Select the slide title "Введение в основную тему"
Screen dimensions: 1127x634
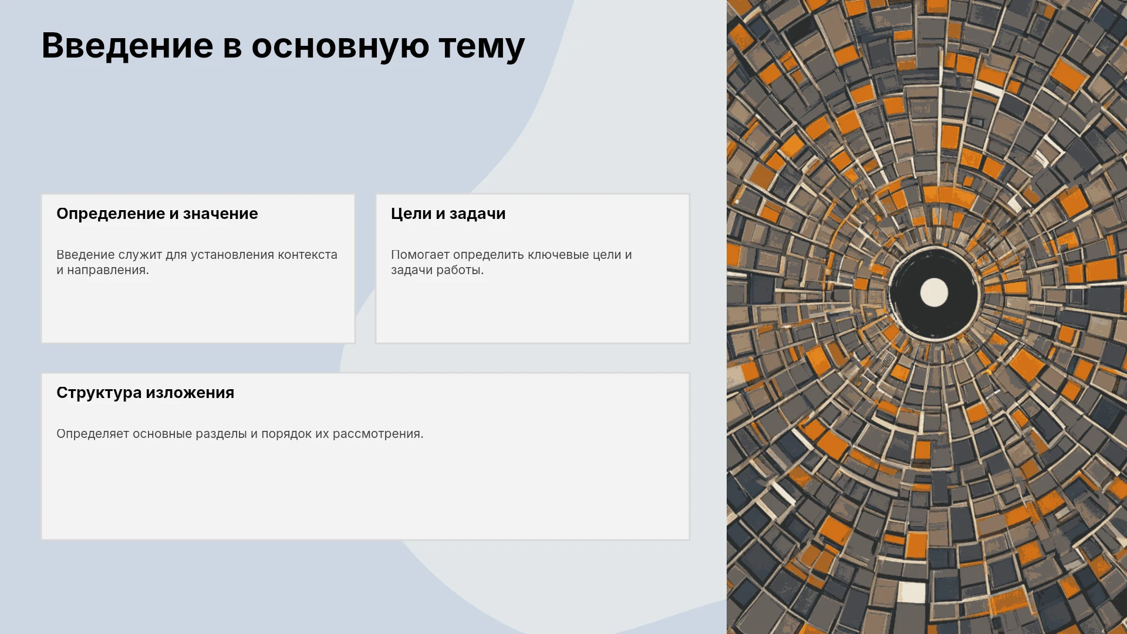(283, 46)
